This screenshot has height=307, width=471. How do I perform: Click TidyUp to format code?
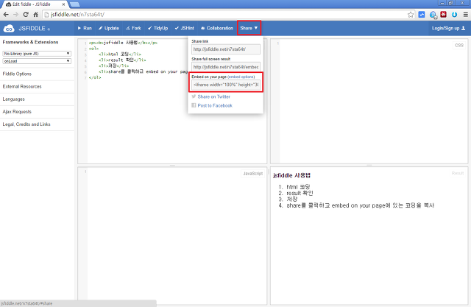pos(158,28)
